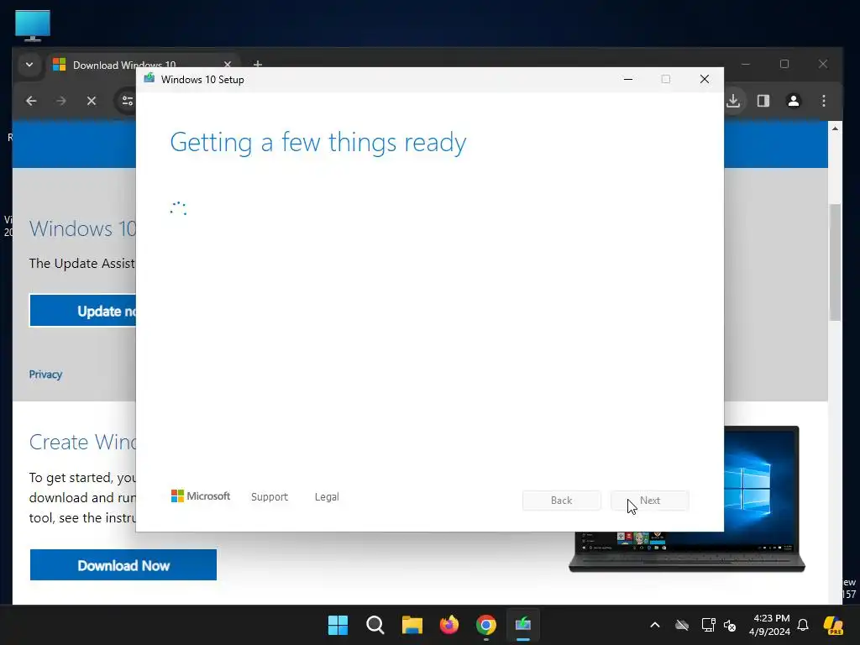Viewport: 860px width, 645px height.
Task: Toggle Chrome side panel icon
Action: tap(763, 101)
